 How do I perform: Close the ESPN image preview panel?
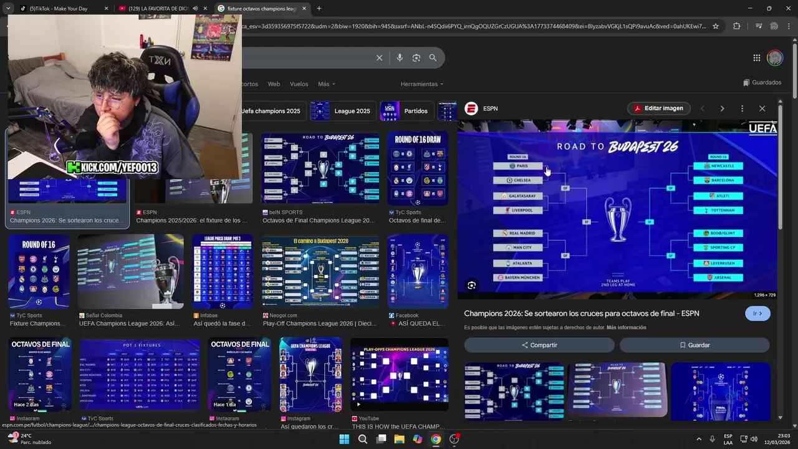tap(762, 109)
